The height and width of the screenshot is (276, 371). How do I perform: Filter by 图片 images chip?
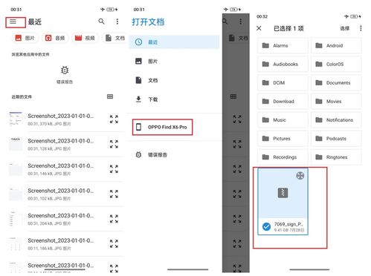point(25,38)
